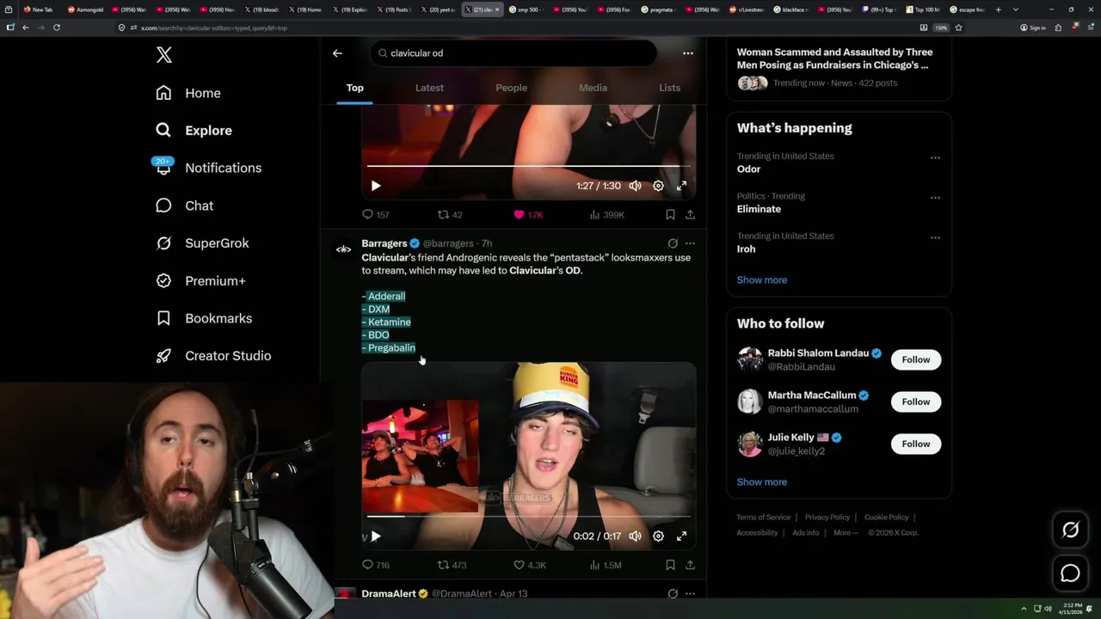Open Chat from the sidebar
1101x619 pixels.
click(x=185, y=205)
